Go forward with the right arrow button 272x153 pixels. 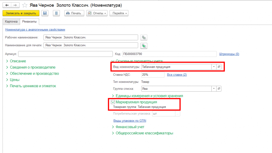15,5
